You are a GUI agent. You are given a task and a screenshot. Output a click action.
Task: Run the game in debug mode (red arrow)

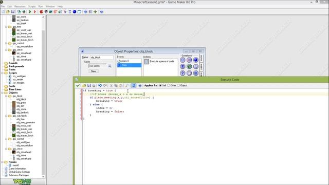pos(35,12)
